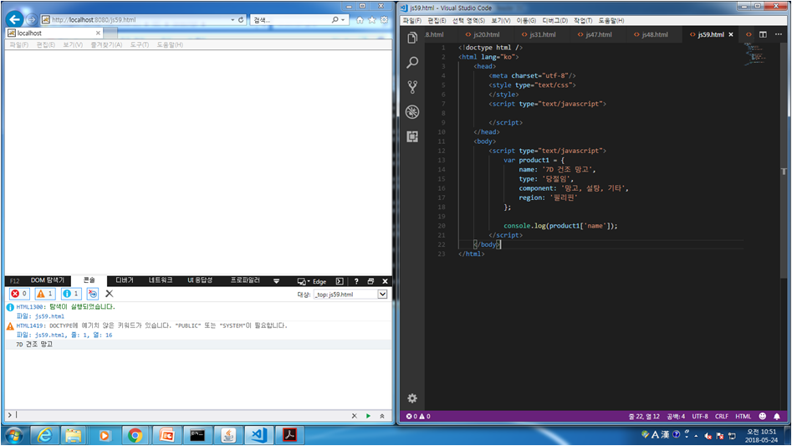
Task: Clear the F12 console with X icon
Action: coord(109,294)
